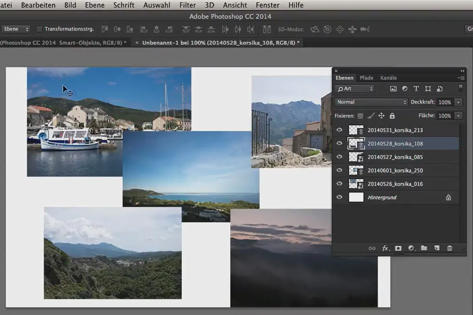Click the link layers icon
Viewport: 473px width, 315px height.
(372, 248)
